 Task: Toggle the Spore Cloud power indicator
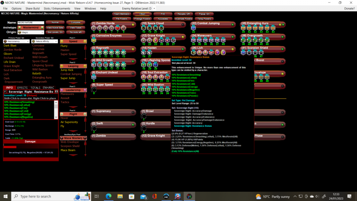click(183, 24)
